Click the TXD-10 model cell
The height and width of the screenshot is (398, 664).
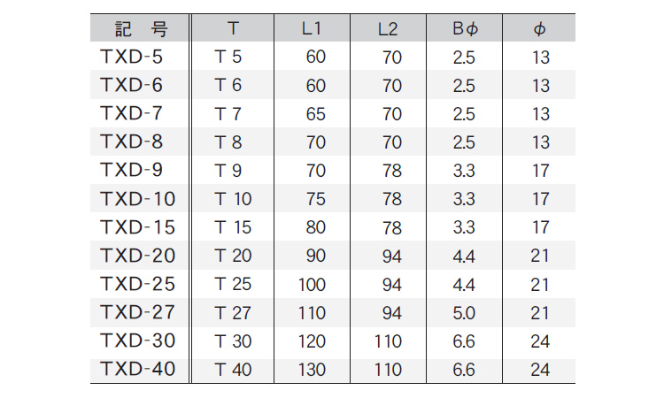pos(137,199)
